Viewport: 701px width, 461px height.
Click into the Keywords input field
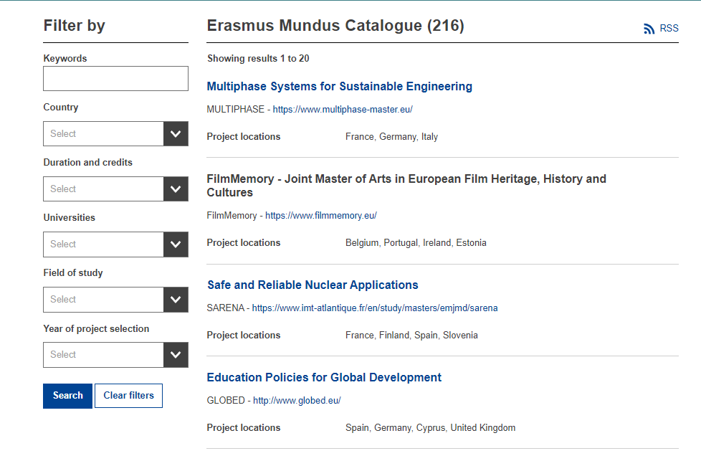(x=116, y=79)
